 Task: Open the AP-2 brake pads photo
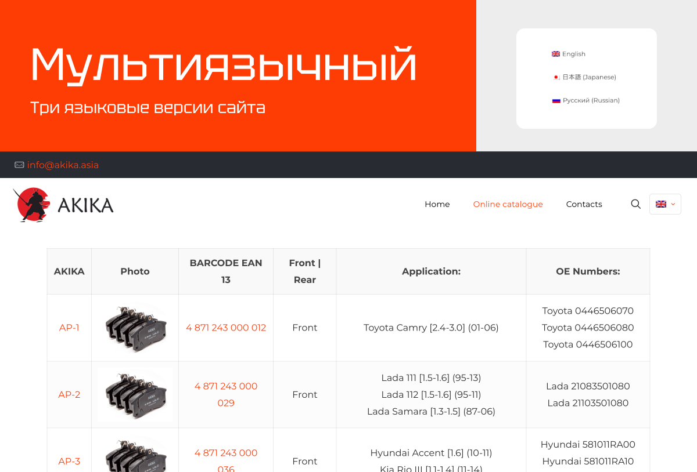135,394
